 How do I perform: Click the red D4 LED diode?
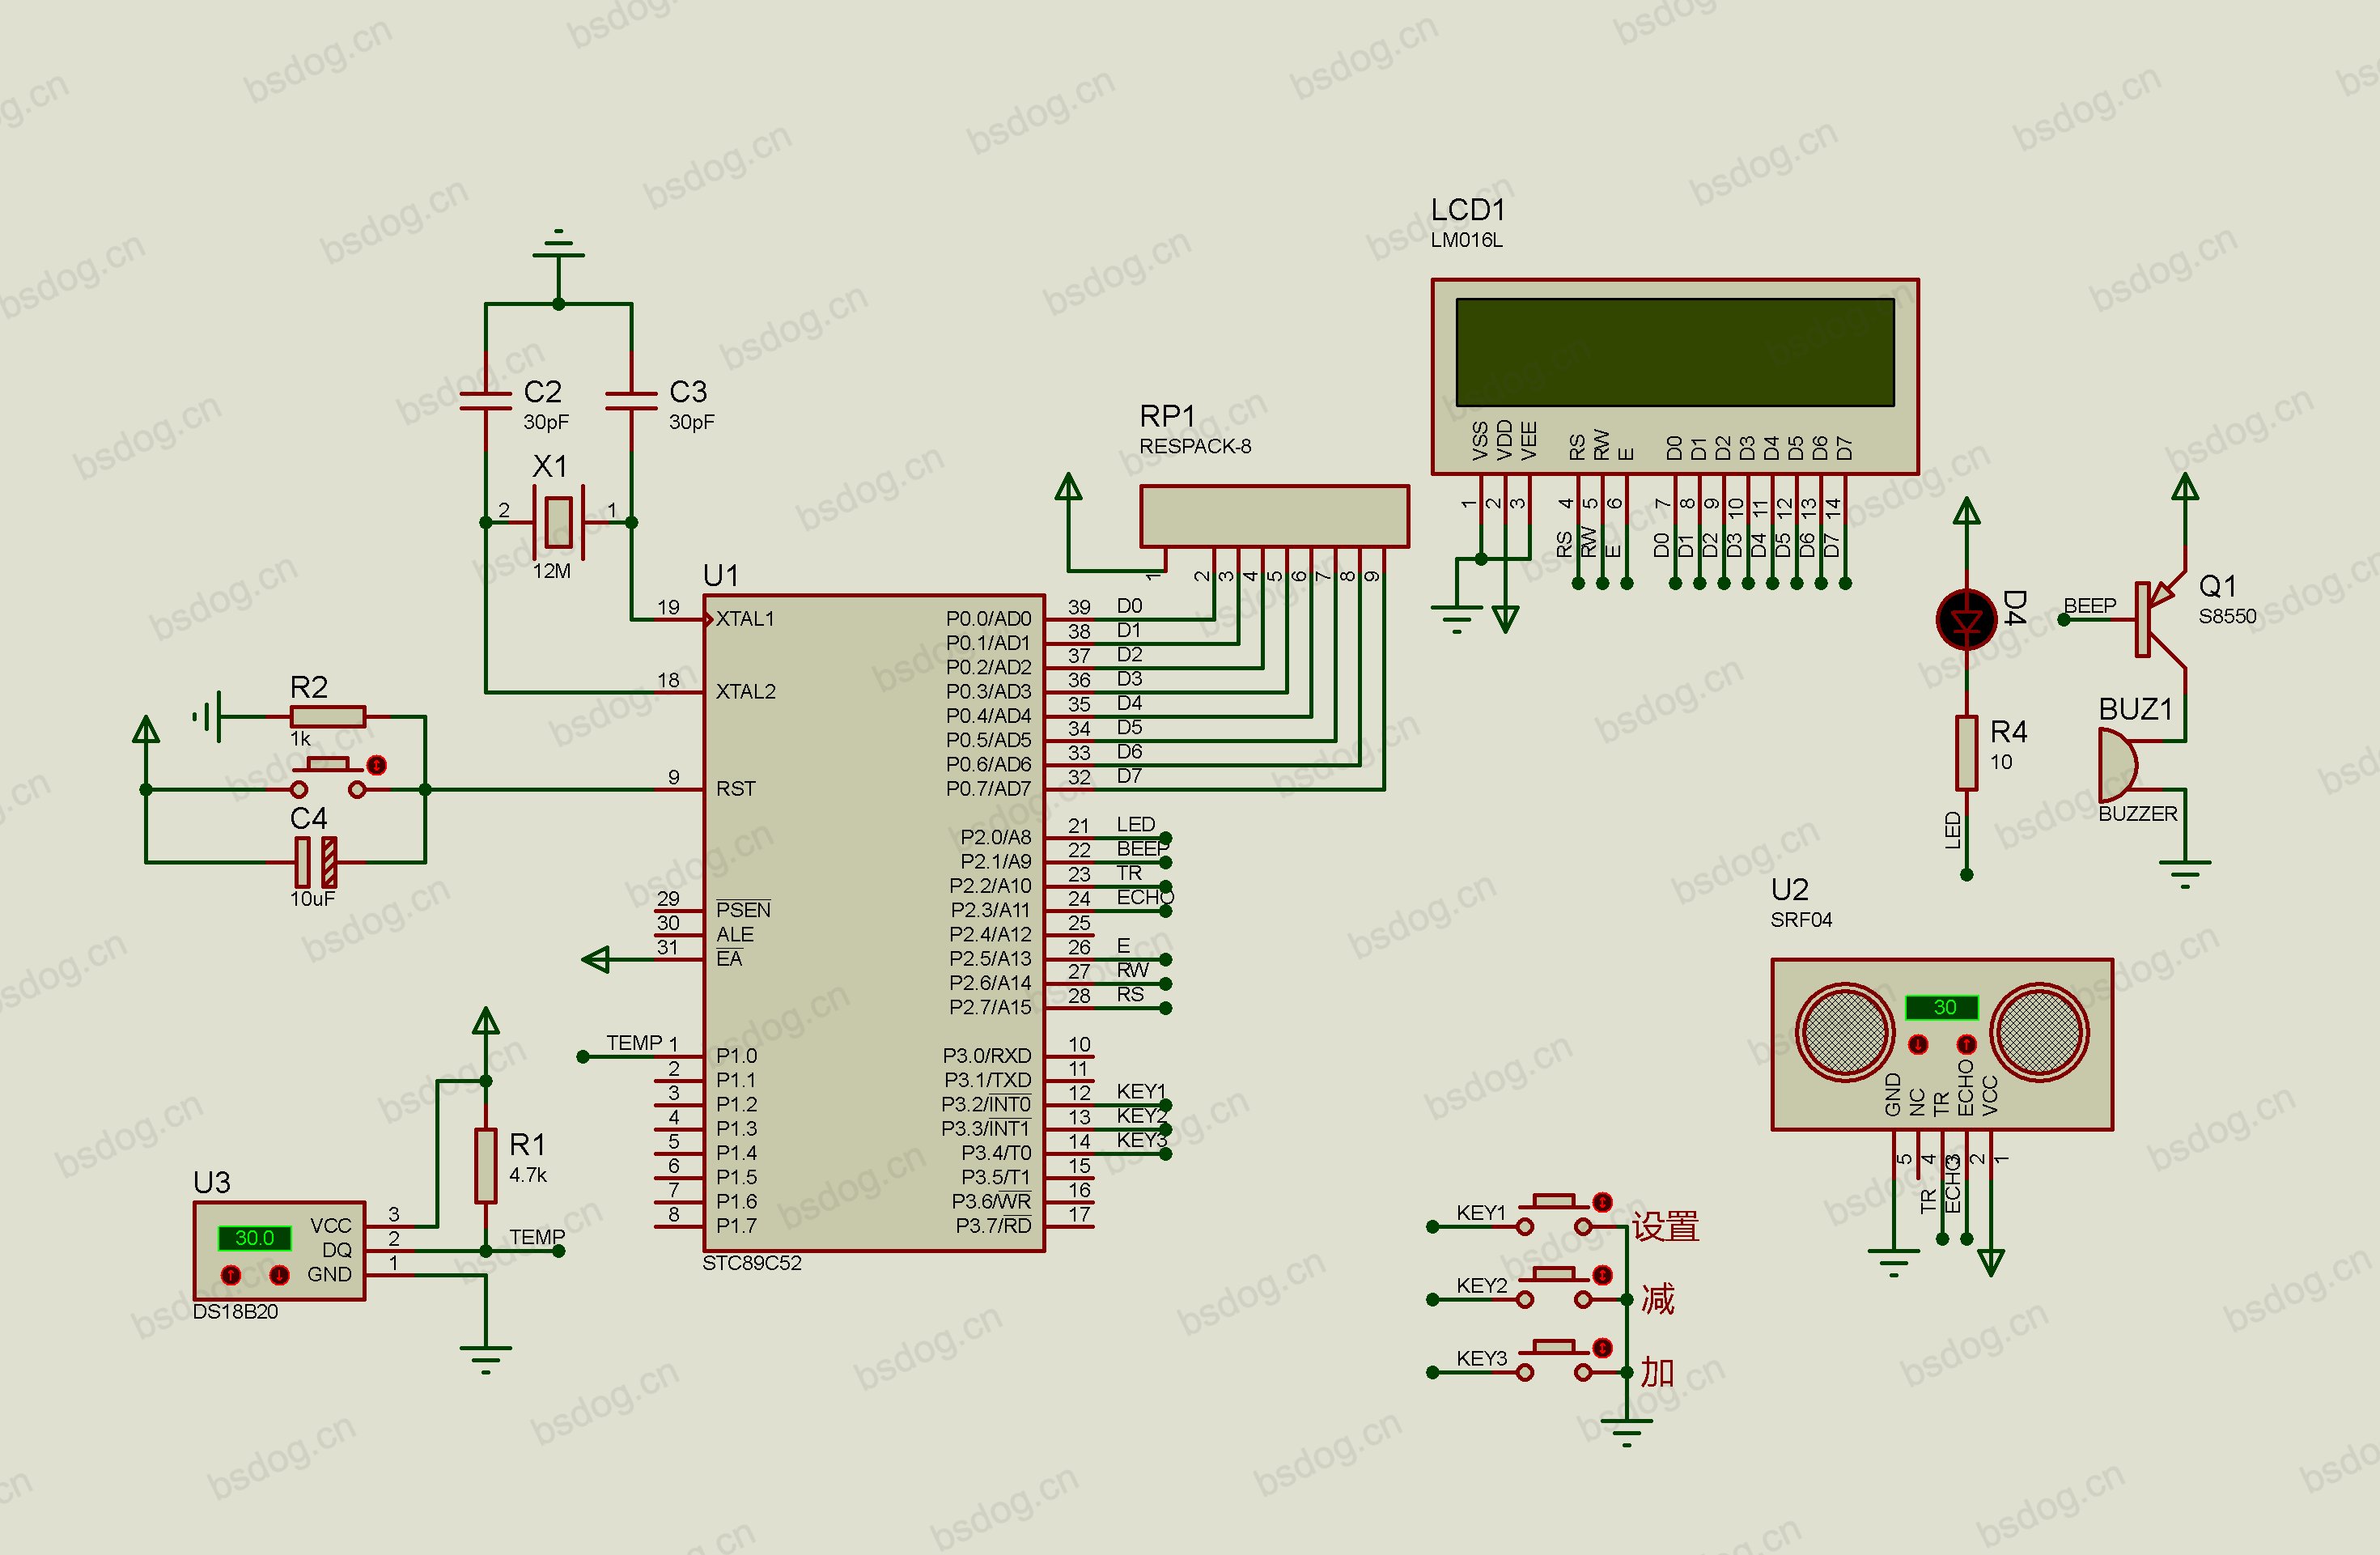coord(1966,620)
